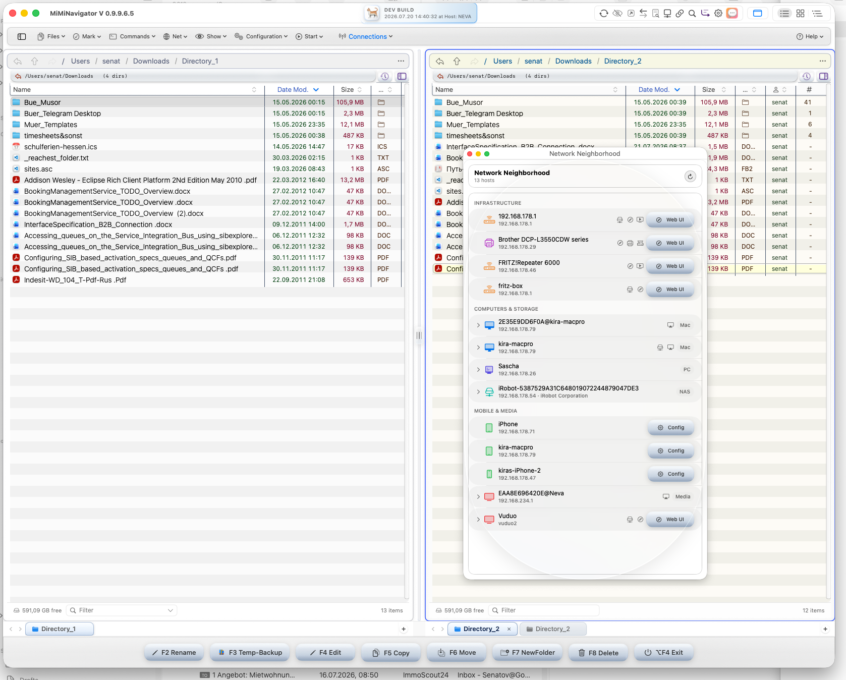
Task: Click the play screen icon in FRITZ!Repeater row
Action: pyautogui.click(x=640, y=266)
